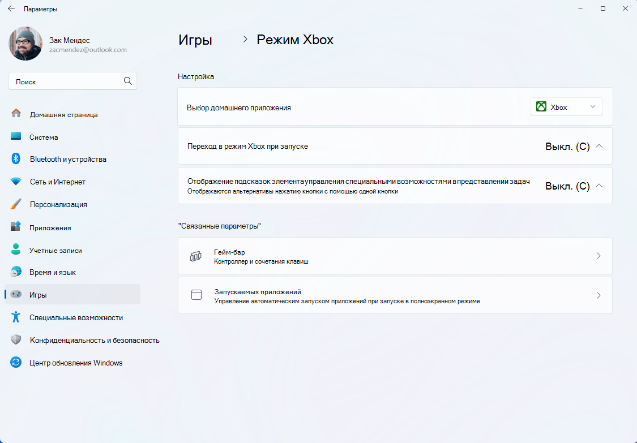Viewport: 637px width, 443px height.
Task: Click the search magnifier icon
Action: click(x=127, y=81)
